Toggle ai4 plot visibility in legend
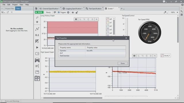This screenshot has width=184, height=103. [x=108, y=33]
